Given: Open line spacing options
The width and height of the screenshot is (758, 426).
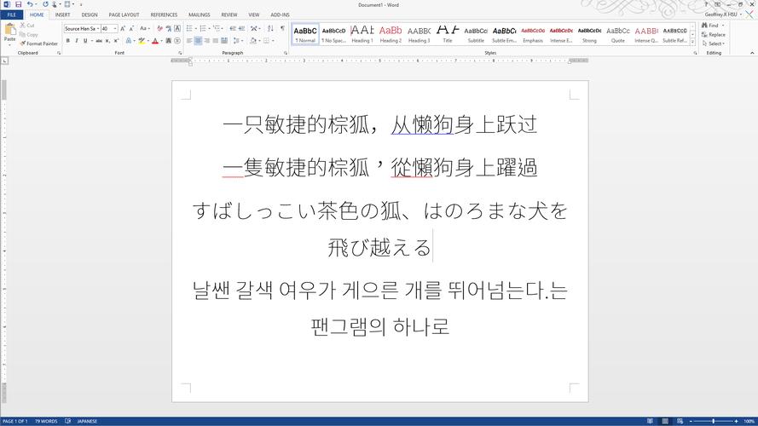Looking at the screenshot, I should tap(239, 41).
